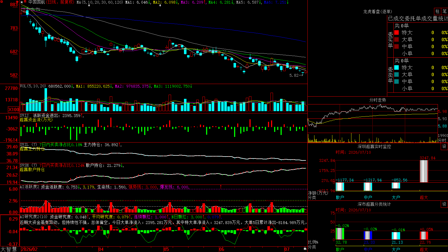Image resolution: width=448 pixels, height=252 pixels.
Task: Click the 32.78 散户 ratio value
Action: (341, 242)
